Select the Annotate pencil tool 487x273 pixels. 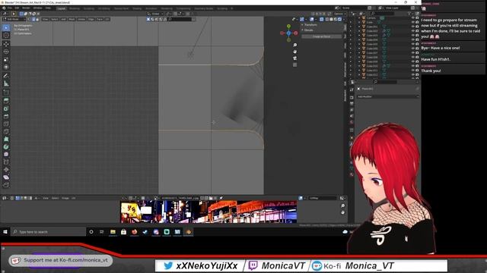pos(6,76)
